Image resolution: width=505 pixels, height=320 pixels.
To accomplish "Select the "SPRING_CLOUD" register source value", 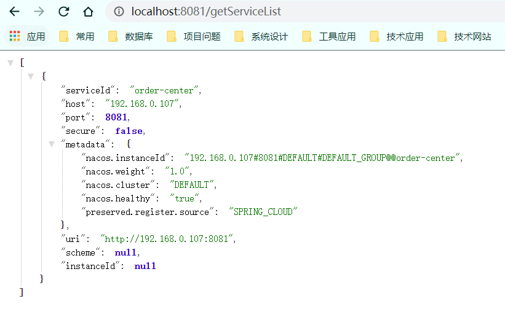I will (x=263, y=212).
